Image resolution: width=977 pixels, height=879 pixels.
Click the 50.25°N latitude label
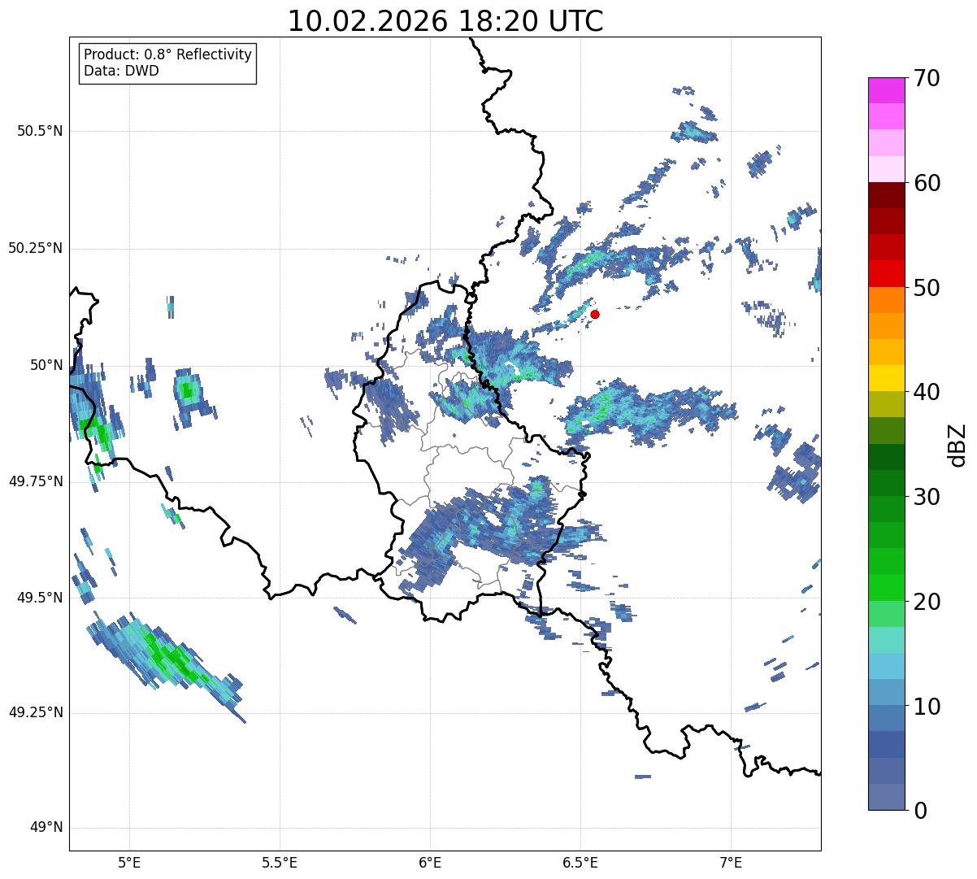coord(35,248)
